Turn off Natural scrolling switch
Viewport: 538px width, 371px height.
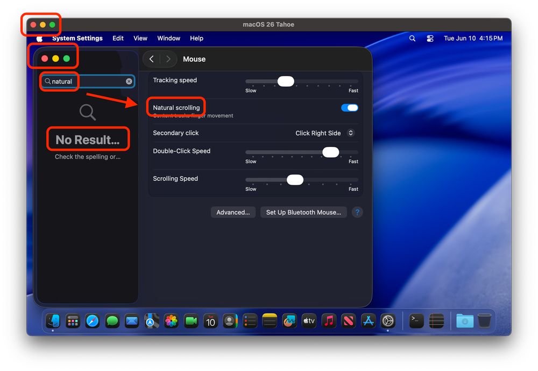click(350, 108)
